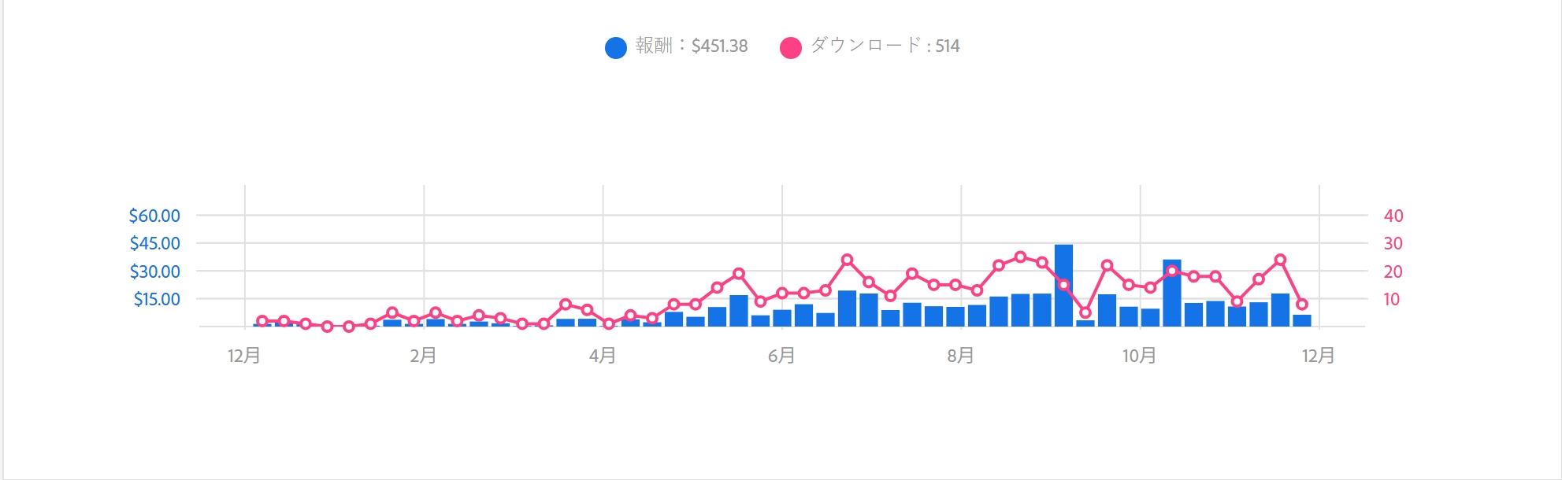
Task: Click the last pink data point on the right
Action: tap(1301, 305)
